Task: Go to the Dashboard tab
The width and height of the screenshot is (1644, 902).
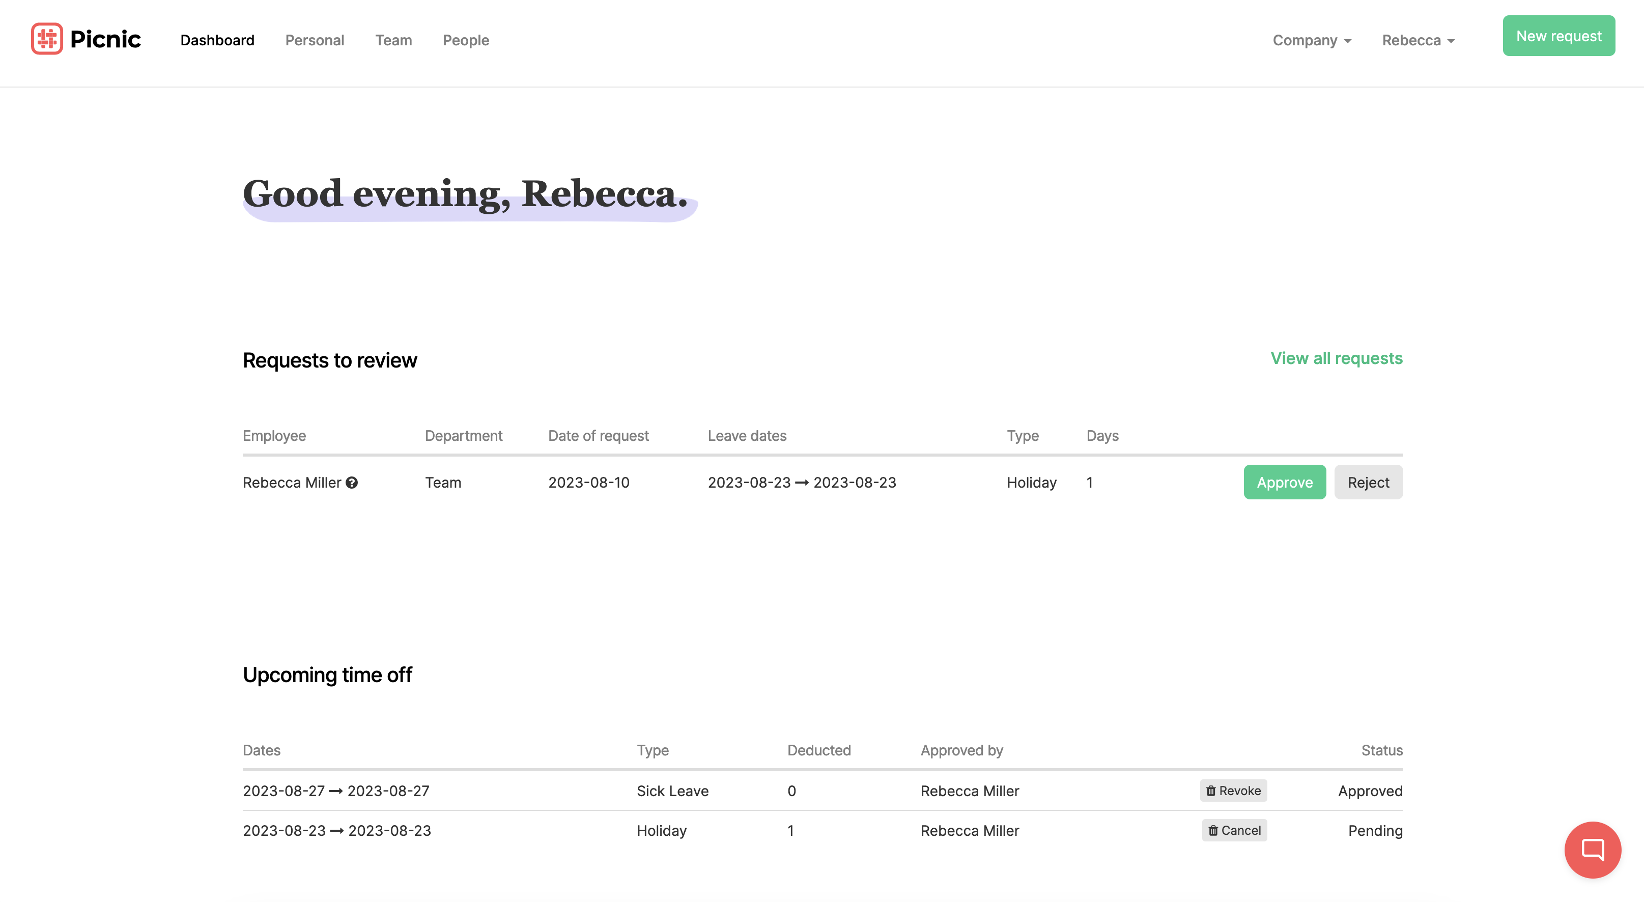Action: (x=217, y=40)
